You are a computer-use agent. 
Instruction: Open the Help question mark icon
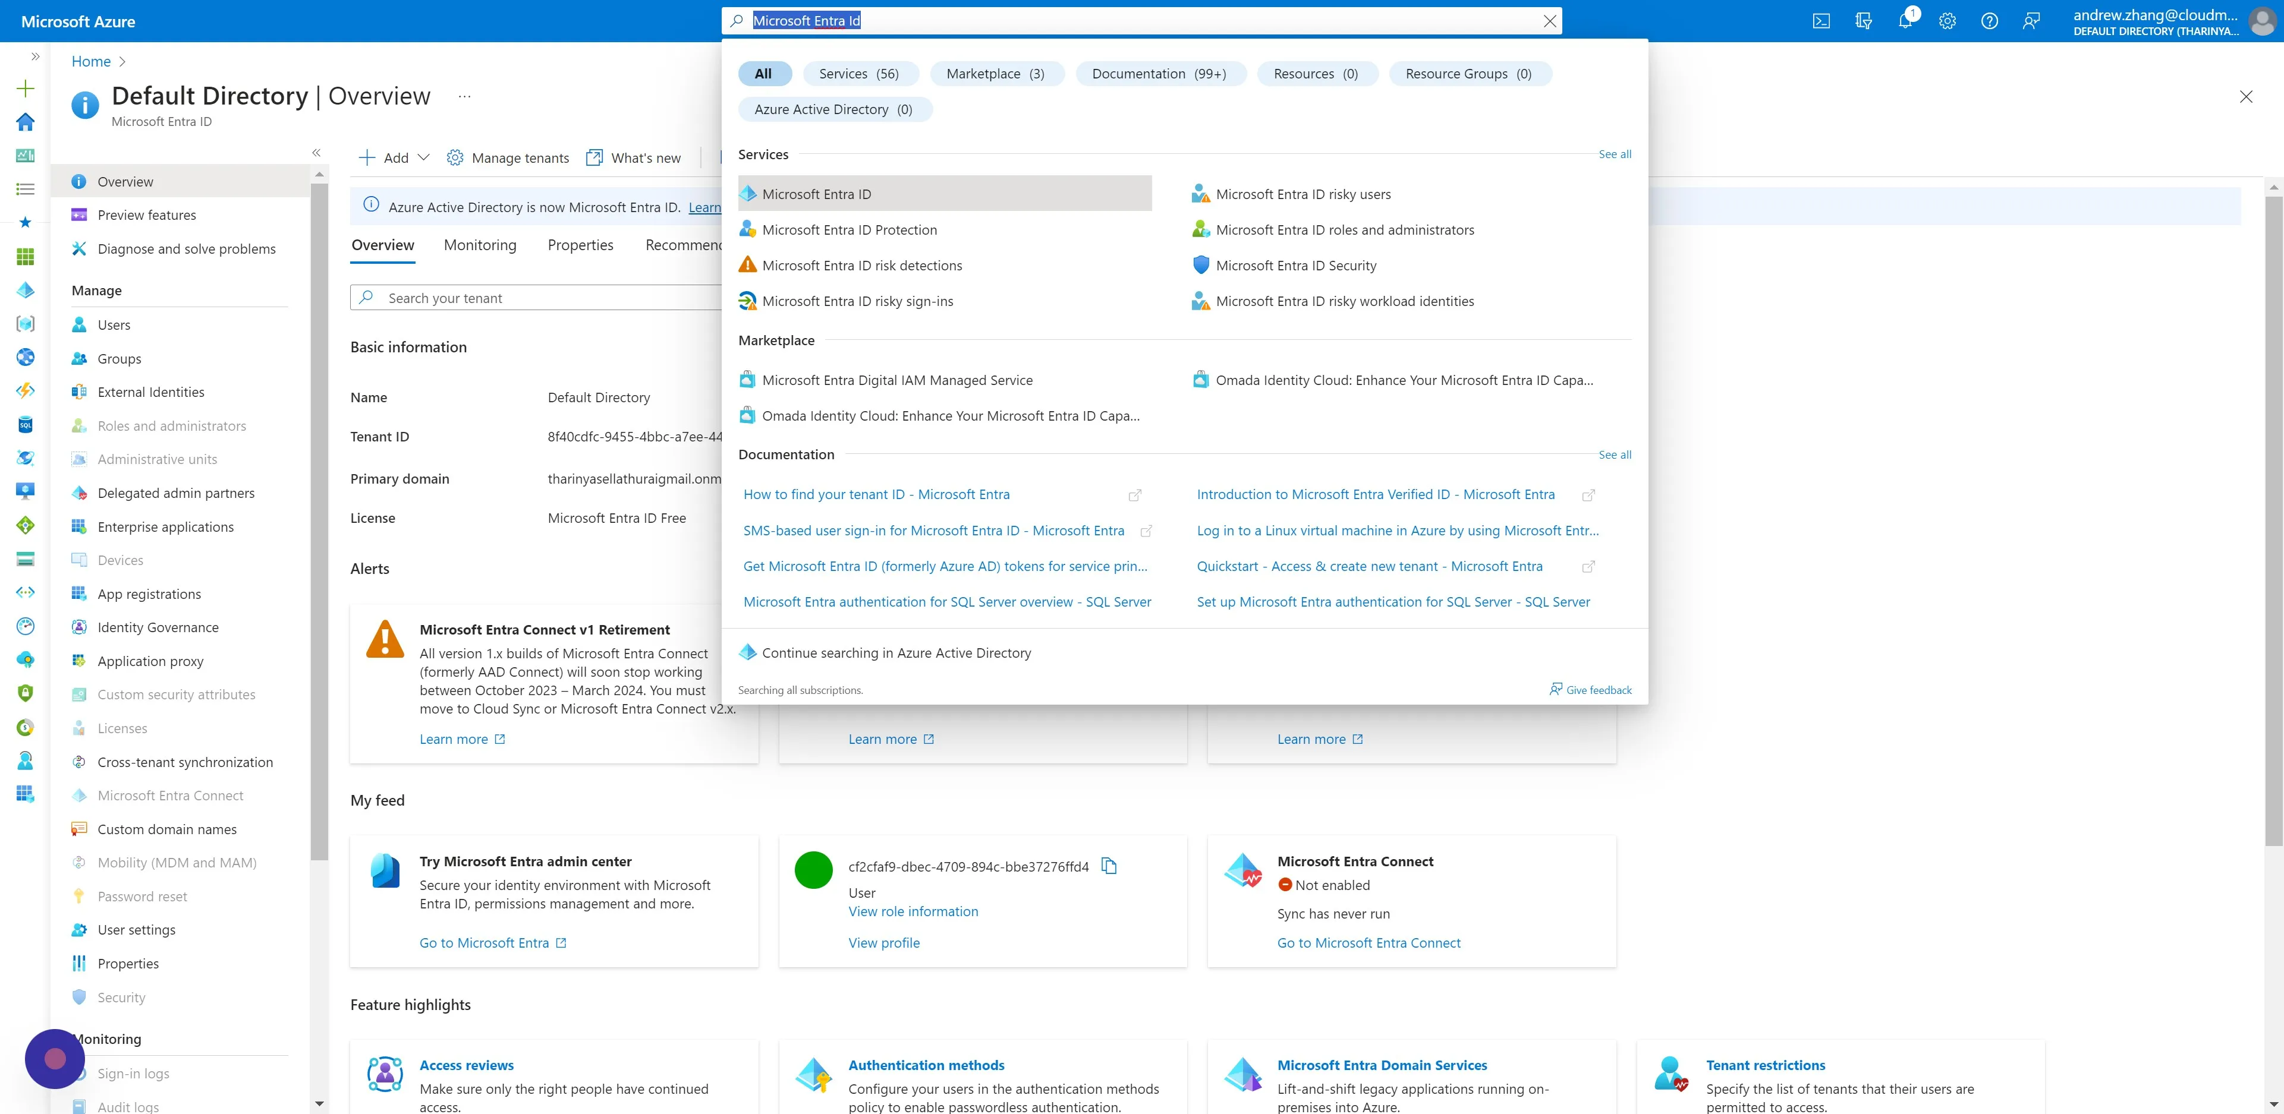click(x=1990, y=21)
